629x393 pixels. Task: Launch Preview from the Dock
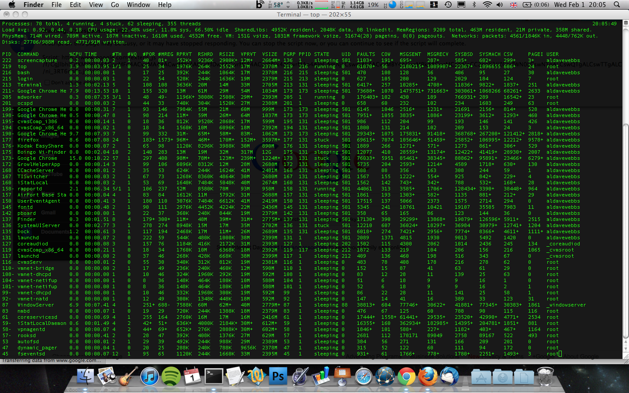[106, 376]
